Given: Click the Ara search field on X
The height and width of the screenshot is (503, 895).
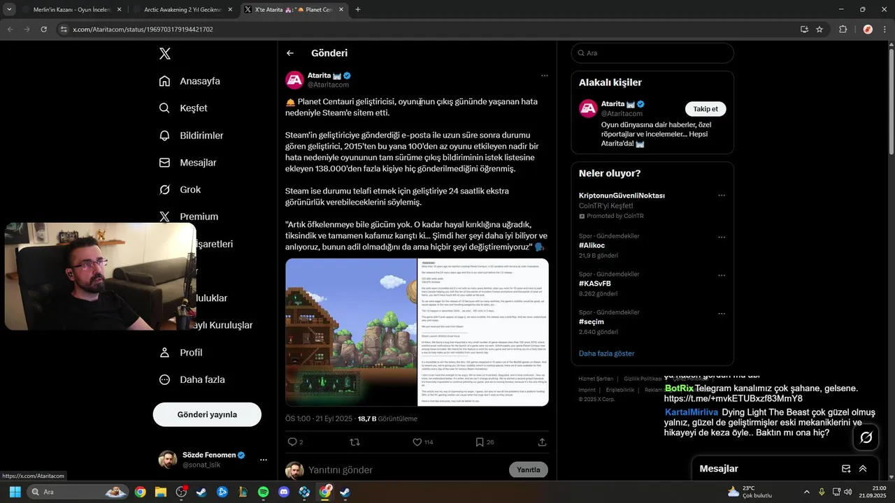Looking at the screenshot, I should pyautogui.click(x=652, y=53).
